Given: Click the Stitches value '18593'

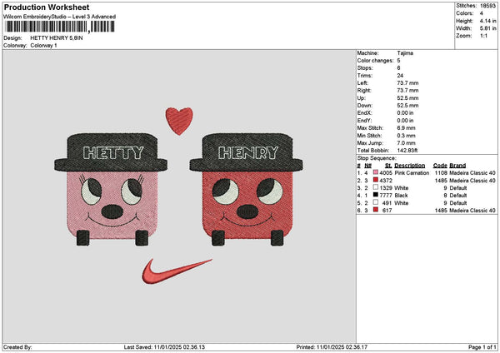Looking at the screenshot, I should tap(487, 6).
